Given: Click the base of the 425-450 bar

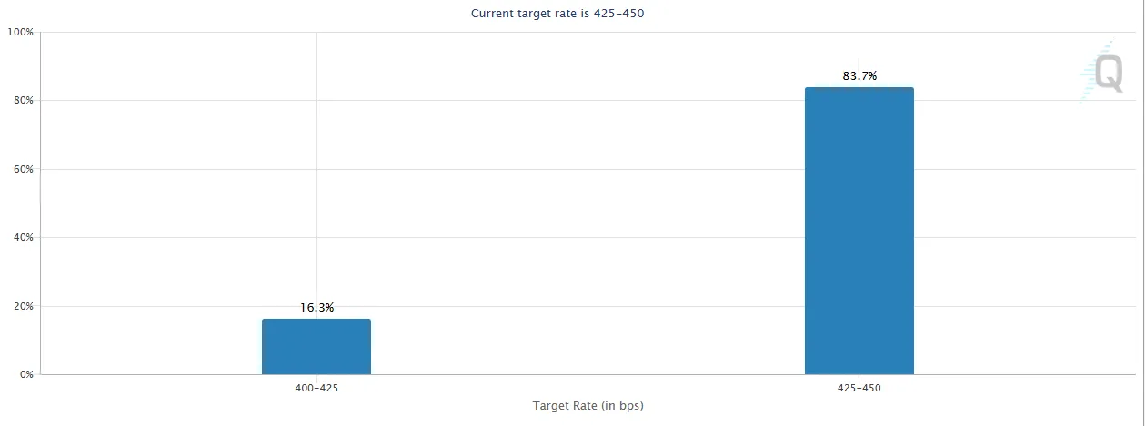Looking at the screenshot, I should (859, 372).
